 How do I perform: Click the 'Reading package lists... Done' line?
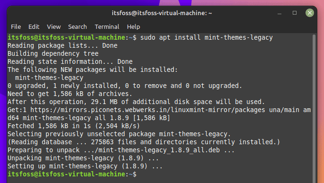pyautogui.click(x=63, y=45)
